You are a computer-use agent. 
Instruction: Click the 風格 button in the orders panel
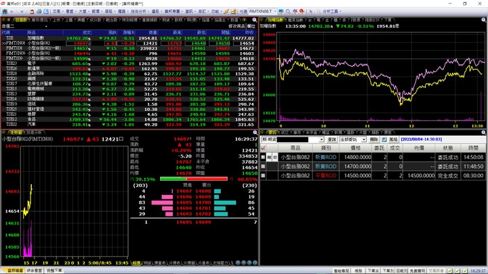(x=393, y=139)
